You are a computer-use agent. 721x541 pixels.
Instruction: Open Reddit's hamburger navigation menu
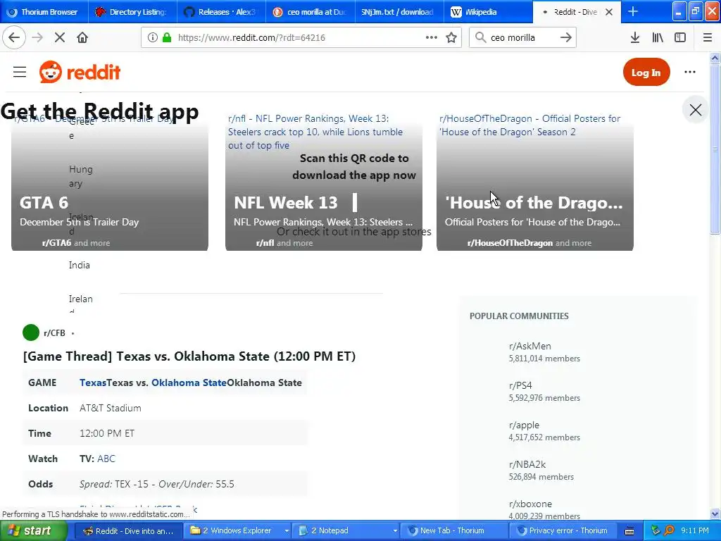tap(20, 73)
